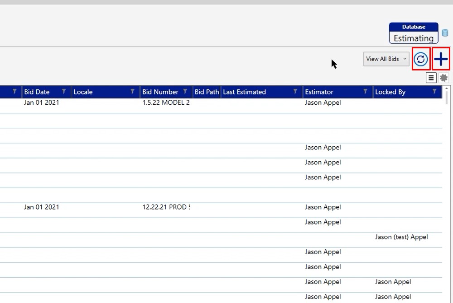The width and height of the screenshot is (453, 303).
Task: Refresh the bid list with the circular arrows icon
Action: [x=421, y=59]
